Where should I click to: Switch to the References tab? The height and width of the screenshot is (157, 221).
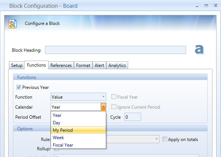61,65
